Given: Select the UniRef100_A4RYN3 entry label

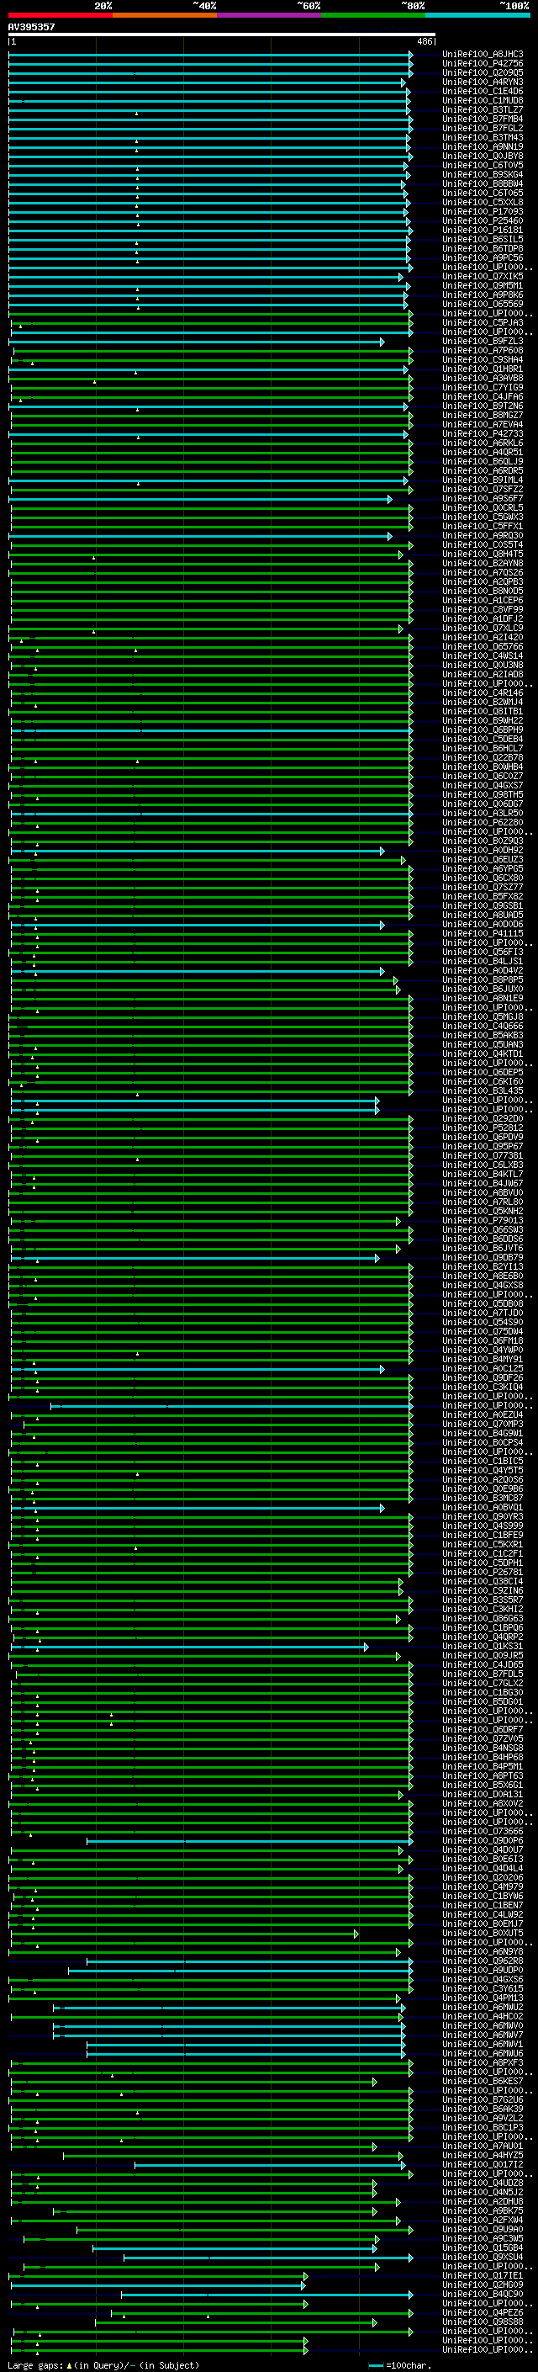Looking at the screenshot, I should coord(482,82).
